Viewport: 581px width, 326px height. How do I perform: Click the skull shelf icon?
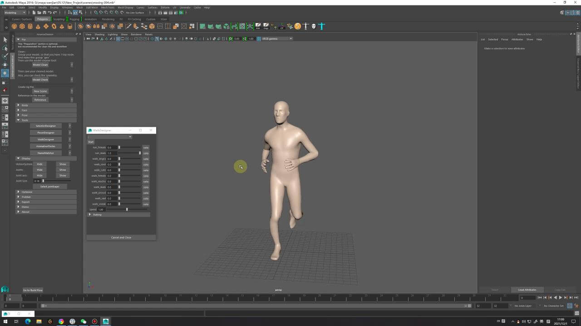point(313,26)
